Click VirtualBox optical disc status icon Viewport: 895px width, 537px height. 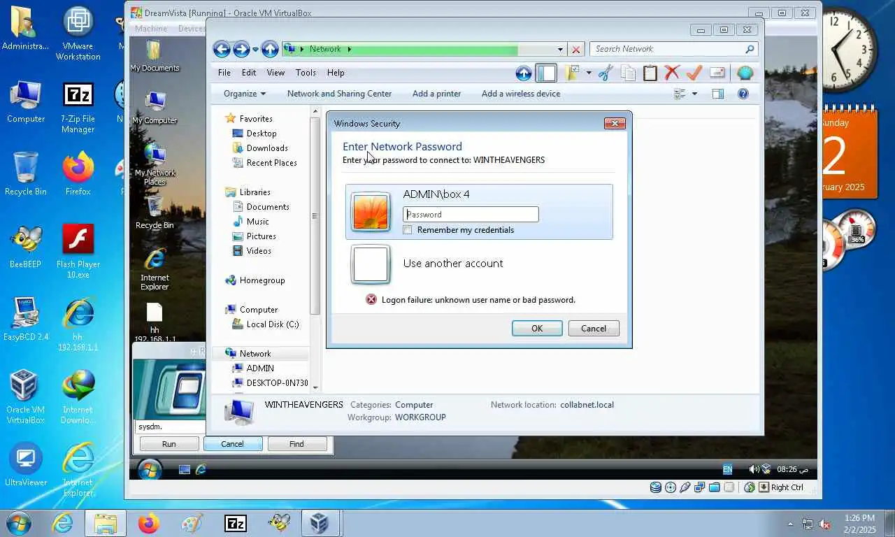click(x=671, y=487)
